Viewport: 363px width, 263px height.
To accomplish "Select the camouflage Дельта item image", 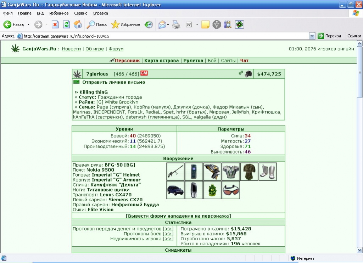I will (249, 172).
